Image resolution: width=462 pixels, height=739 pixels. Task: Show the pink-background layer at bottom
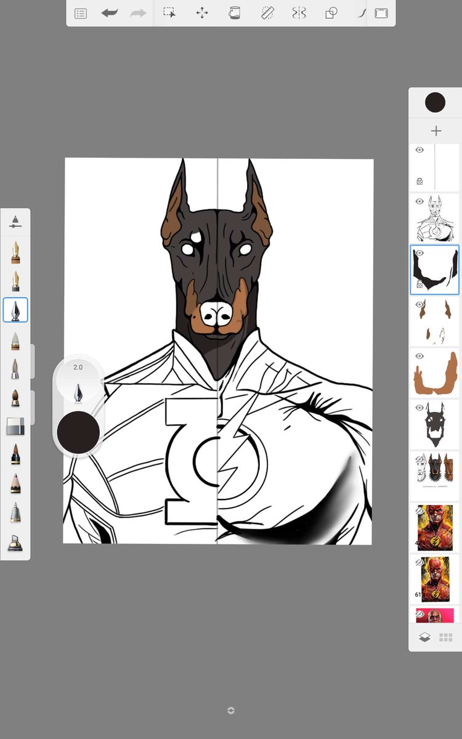click(x=419, y=613)
